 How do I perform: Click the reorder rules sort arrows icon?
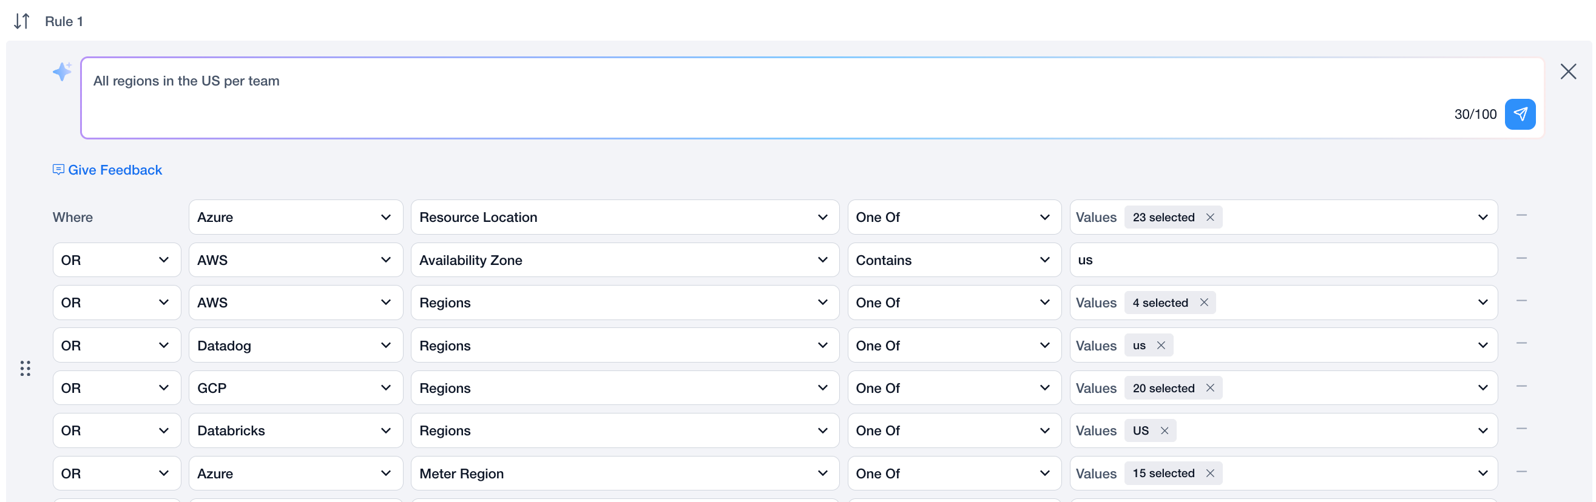[22, 21]
